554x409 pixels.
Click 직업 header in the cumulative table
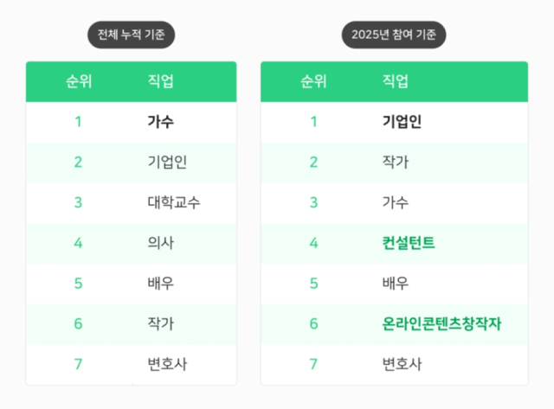(161, 82)
